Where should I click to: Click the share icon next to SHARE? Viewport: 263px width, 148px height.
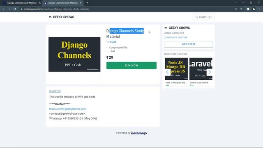[x=107, y=42]
